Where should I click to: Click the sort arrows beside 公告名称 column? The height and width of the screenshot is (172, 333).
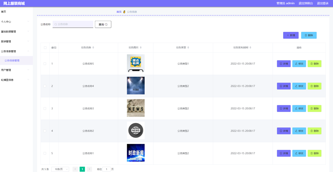pyautogui.click(x=93, y=48)
